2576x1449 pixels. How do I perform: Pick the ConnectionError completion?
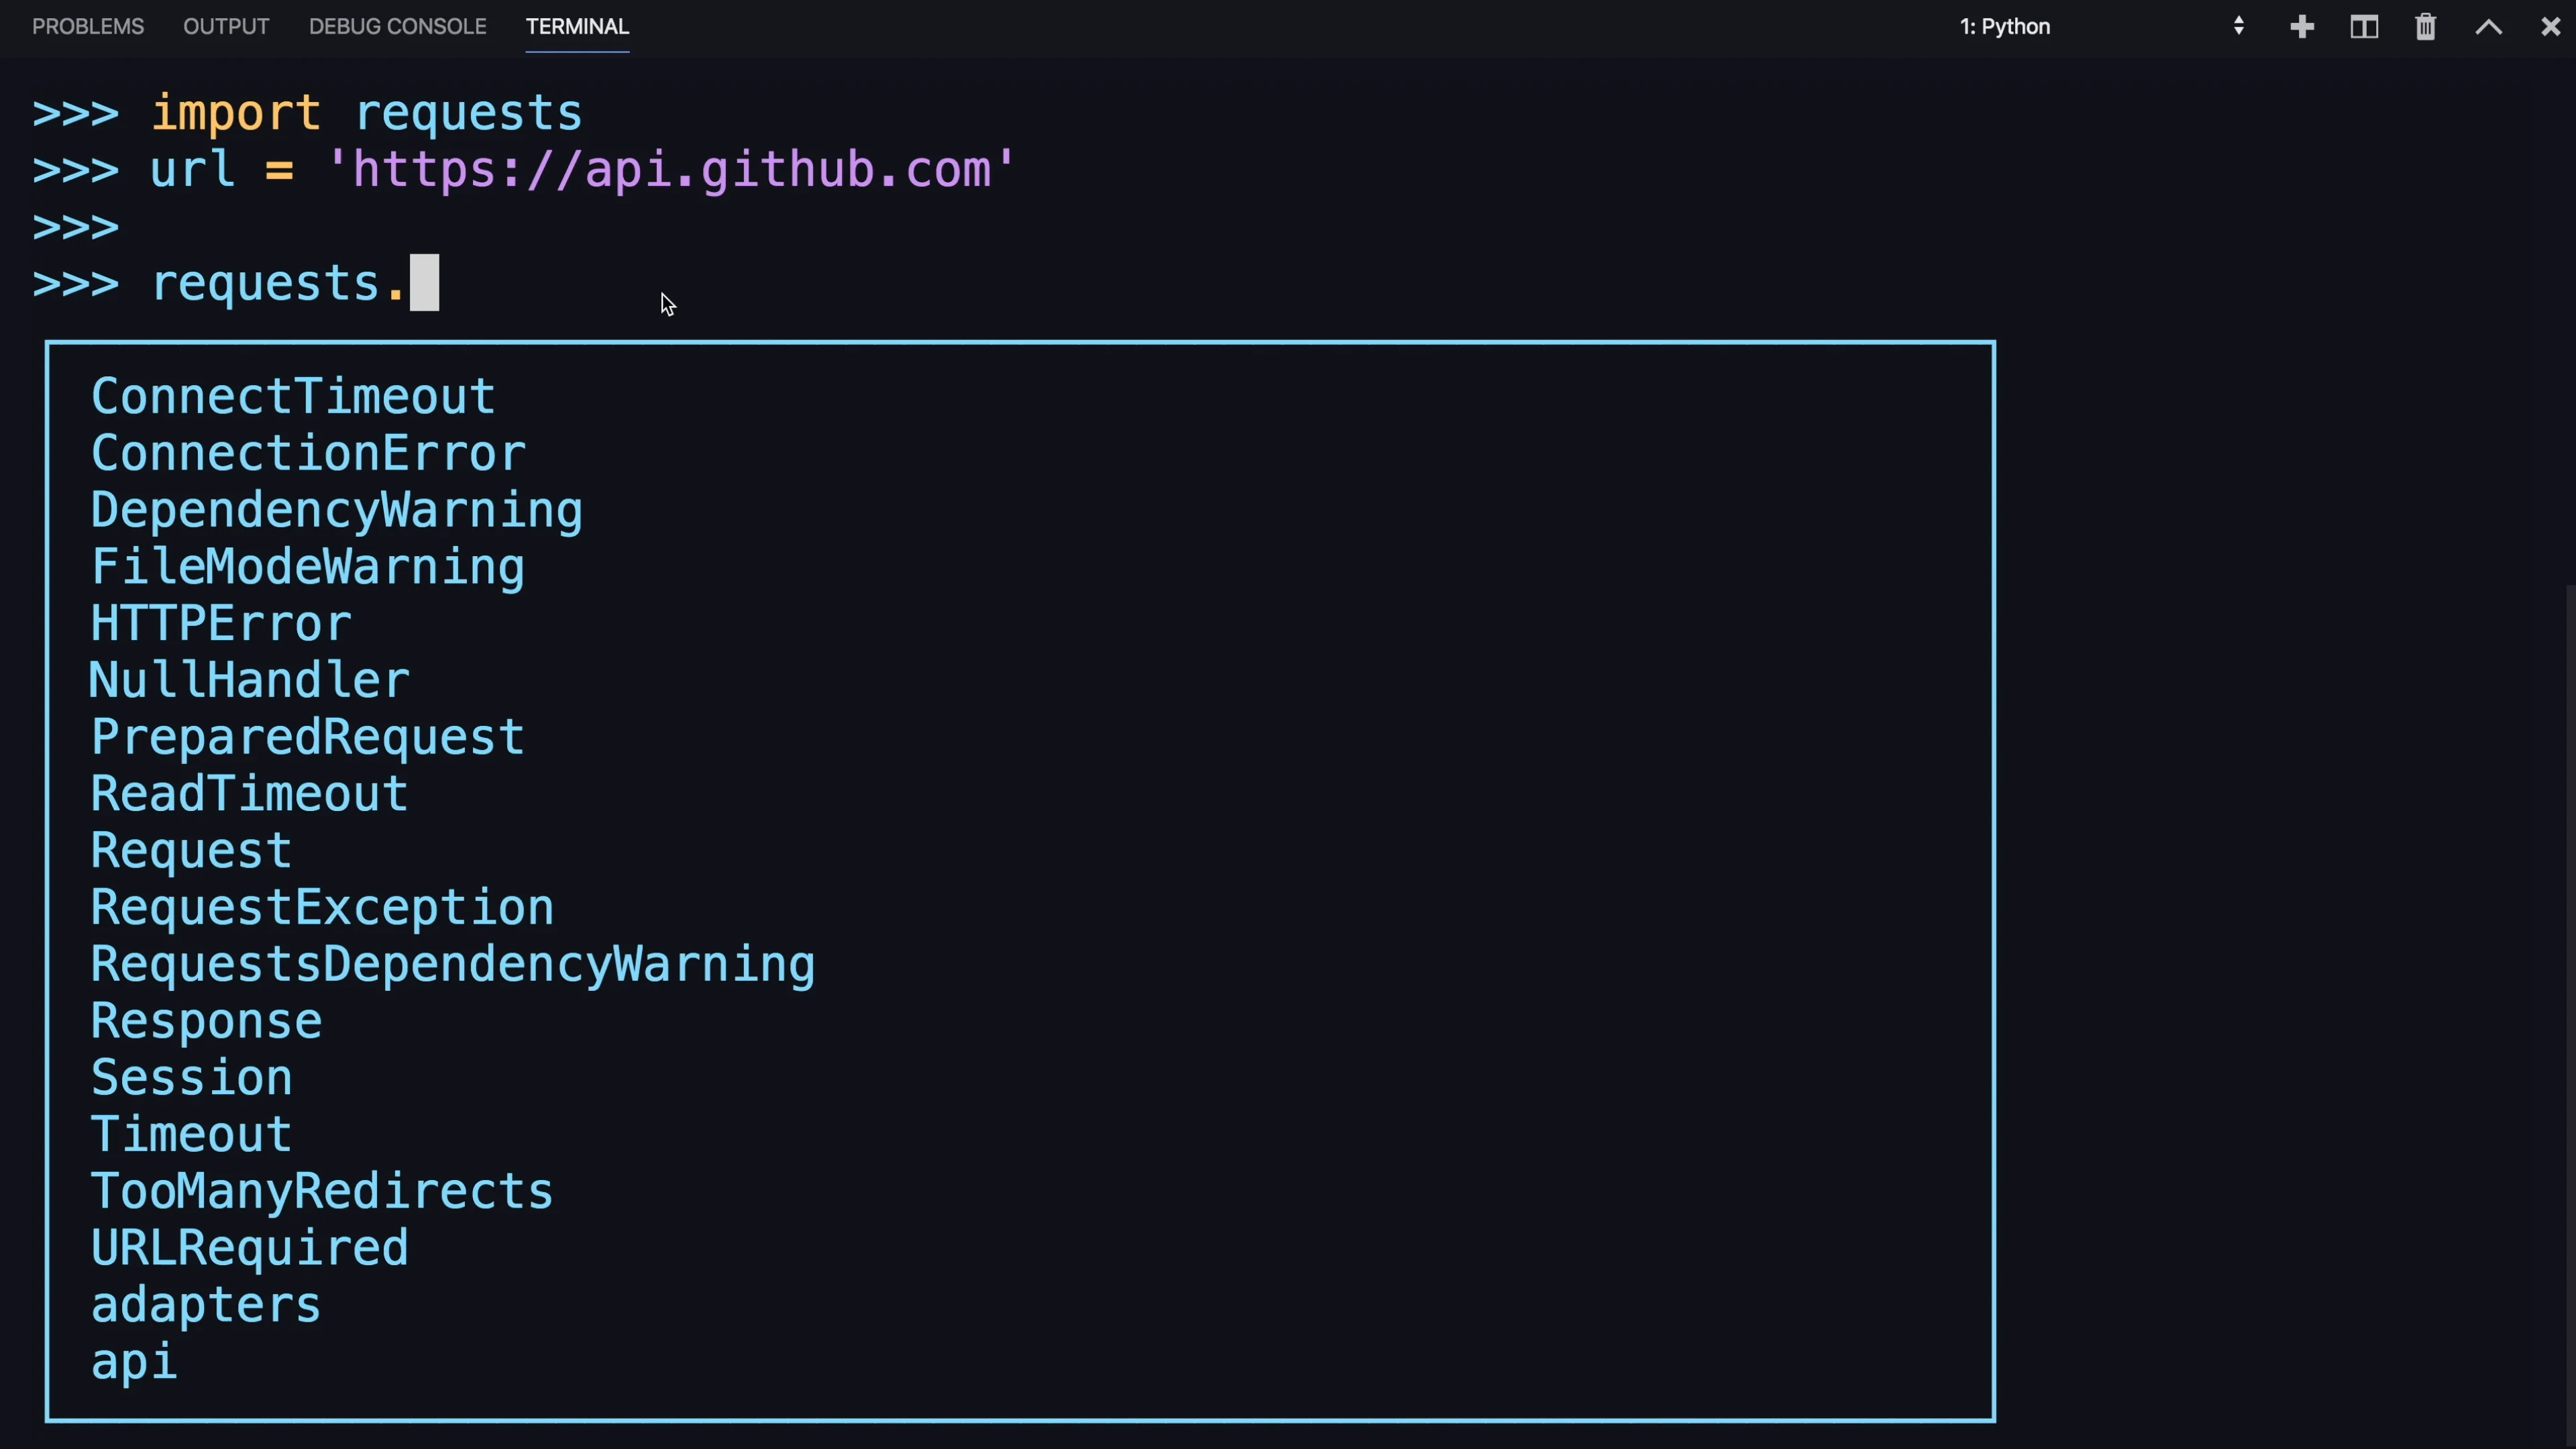(x=308, y=454)
